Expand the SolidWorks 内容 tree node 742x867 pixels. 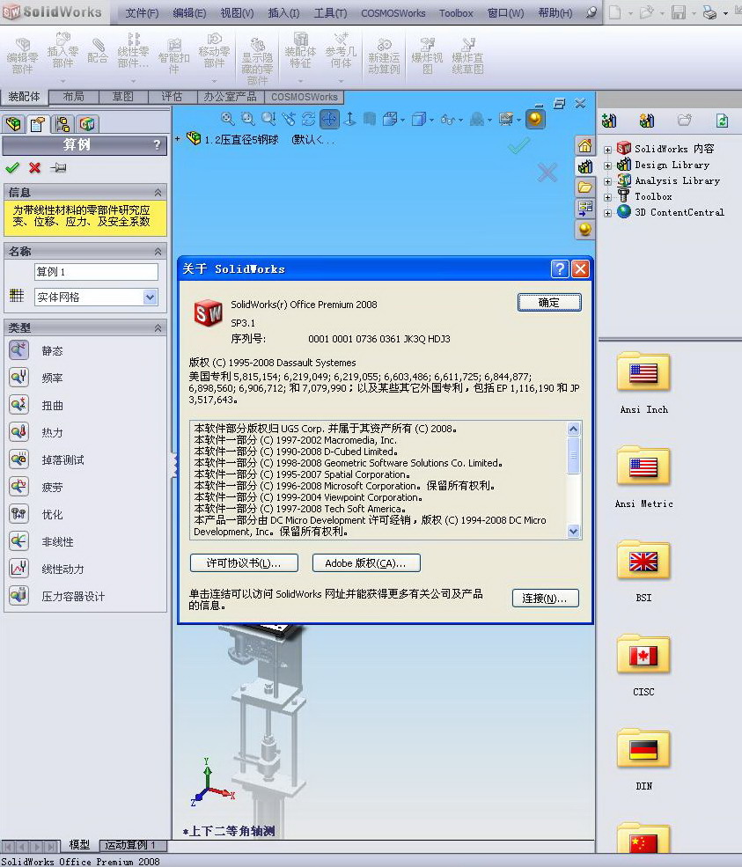(x=607, y=150)
